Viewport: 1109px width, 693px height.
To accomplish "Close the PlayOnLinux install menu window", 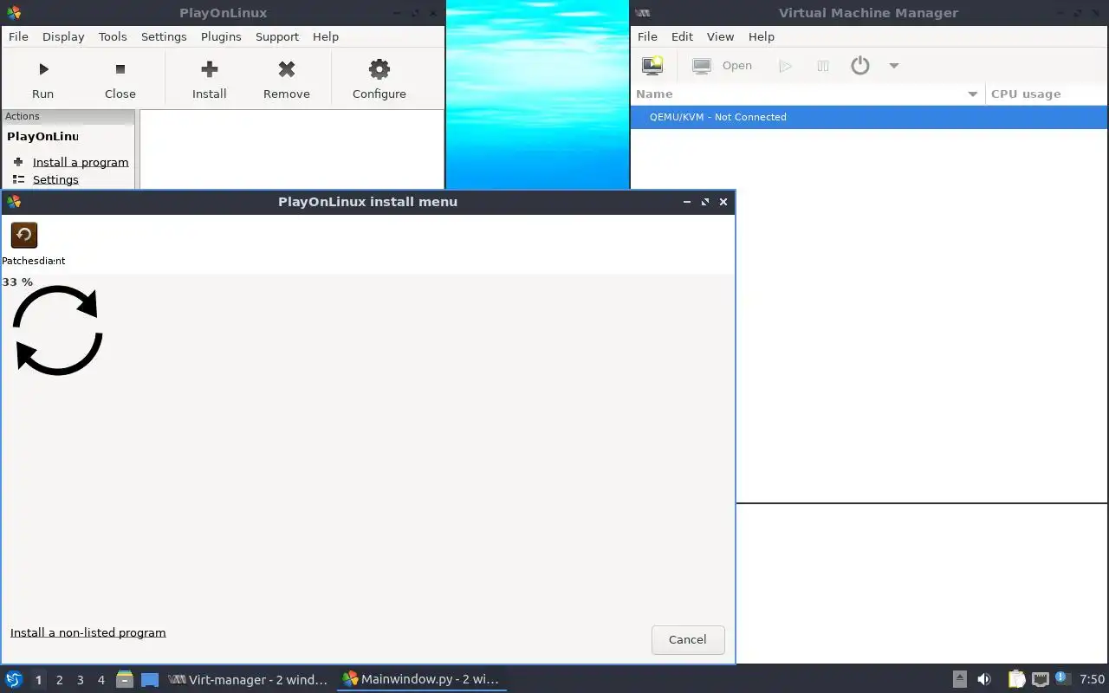I will tap(723, 202).
